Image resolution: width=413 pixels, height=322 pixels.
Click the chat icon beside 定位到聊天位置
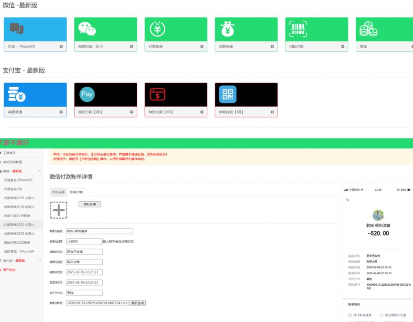pyautogui.click(x=381, y=315)
